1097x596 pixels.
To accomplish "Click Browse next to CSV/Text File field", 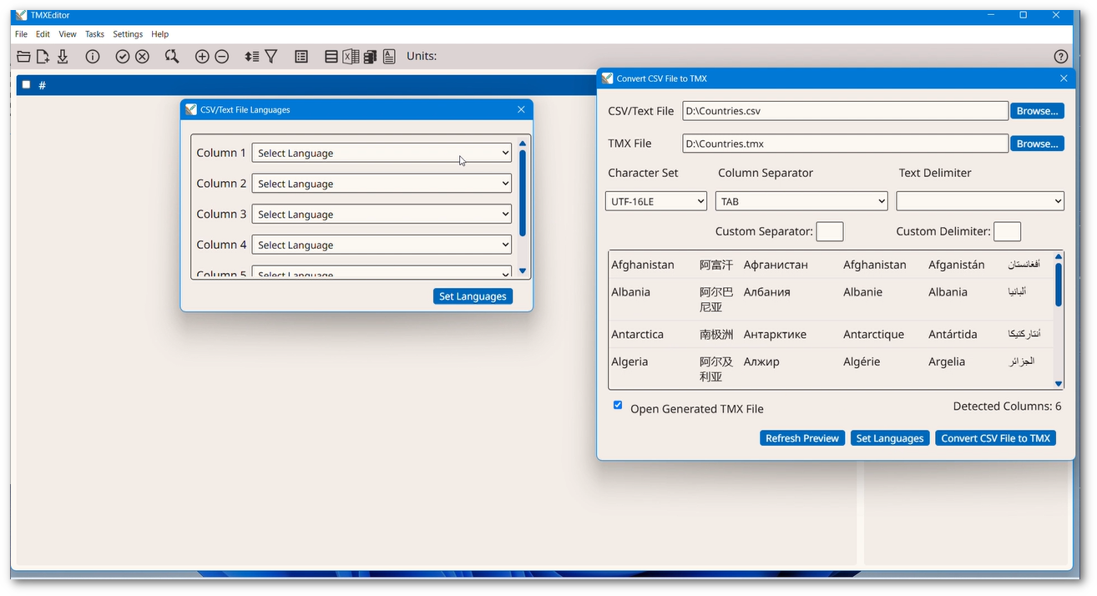I will click(x=1038, y=111).
